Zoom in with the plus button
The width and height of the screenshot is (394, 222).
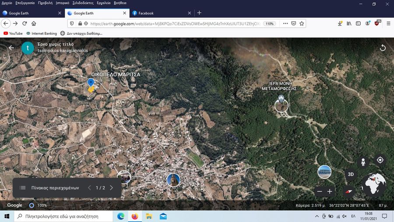(x=330, y=192)
